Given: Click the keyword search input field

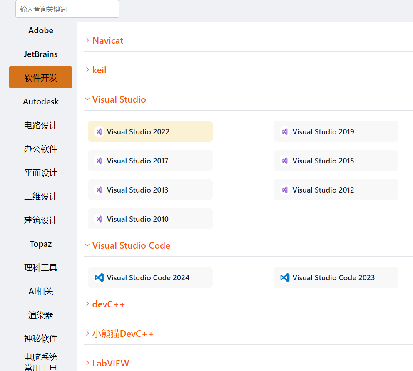Looking at the screenshot, I should click(67, 9).
